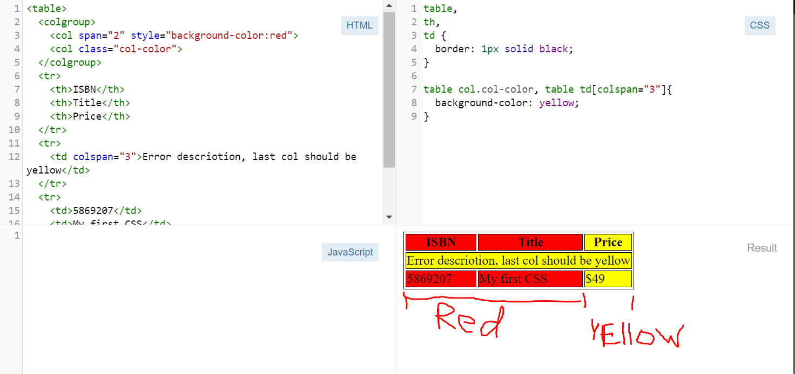795x374 pixels.
Task: Select the JavaScript panel label
Action: [x=350, y=252]
